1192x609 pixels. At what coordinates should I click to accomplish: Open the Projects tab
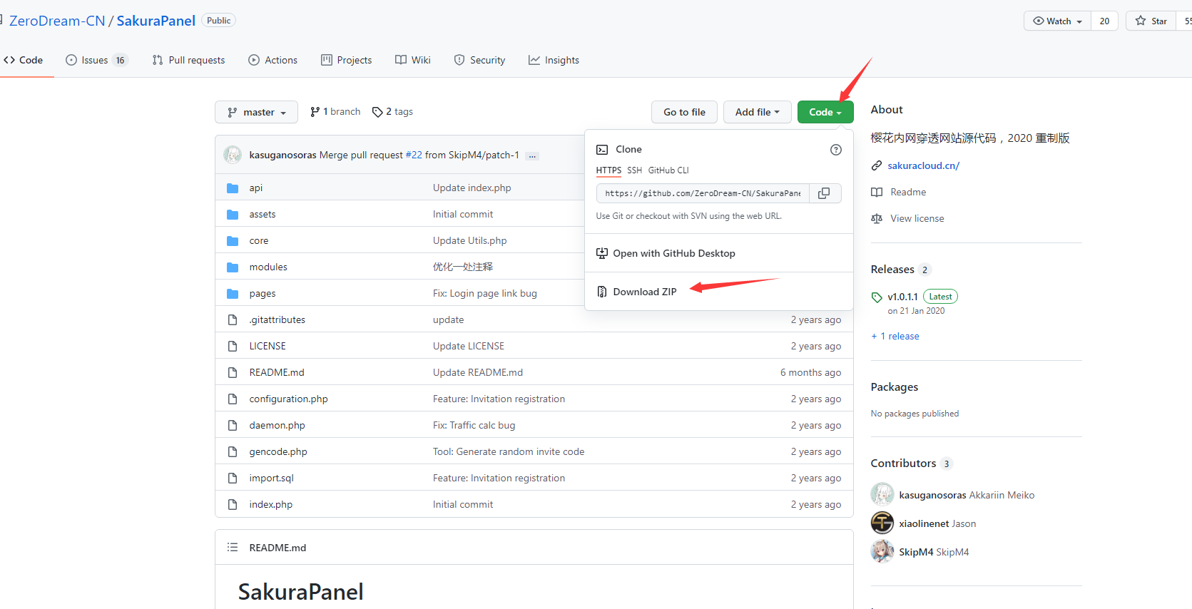pos(346,61)
